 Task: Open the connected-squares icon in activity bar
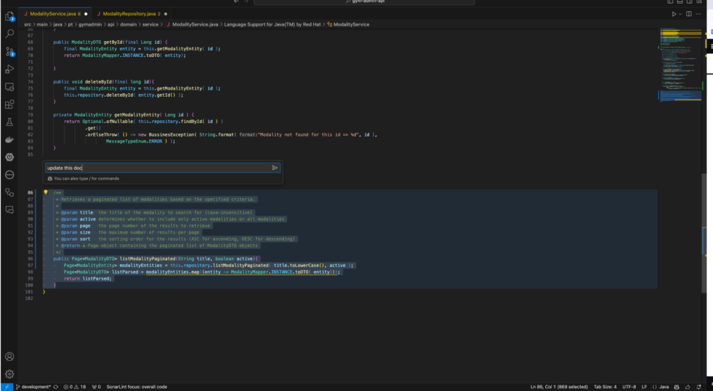tap(9, 192)
